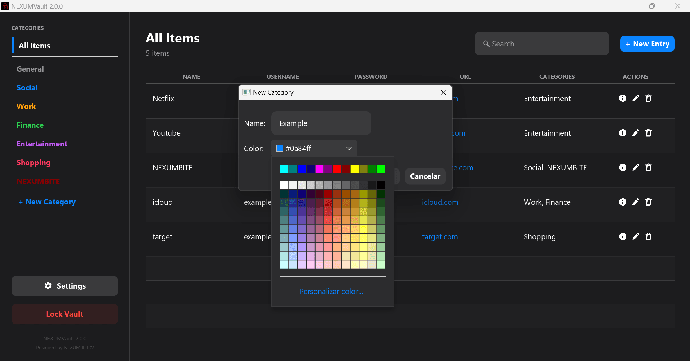Image resolution: width=690 pixels, height=361 pixels.
Task: Open Settings via the gear icon
Action: point(48,286)
